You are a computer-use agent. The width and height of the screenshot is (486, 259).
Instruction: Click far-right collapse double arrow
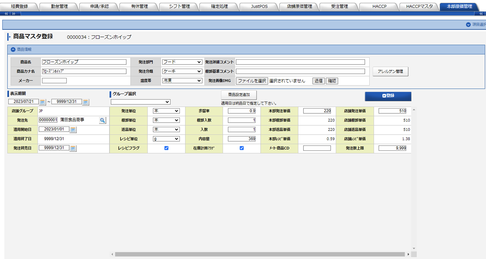(x=481, y=13)
